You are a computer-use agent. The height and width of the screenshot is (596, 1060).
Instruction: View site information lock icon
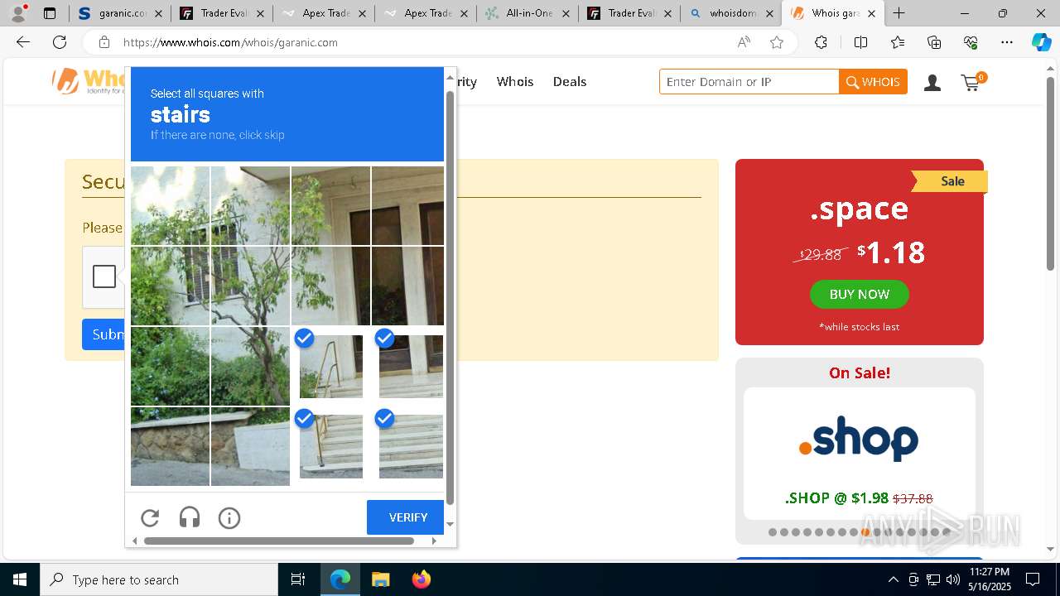[104, 42]
